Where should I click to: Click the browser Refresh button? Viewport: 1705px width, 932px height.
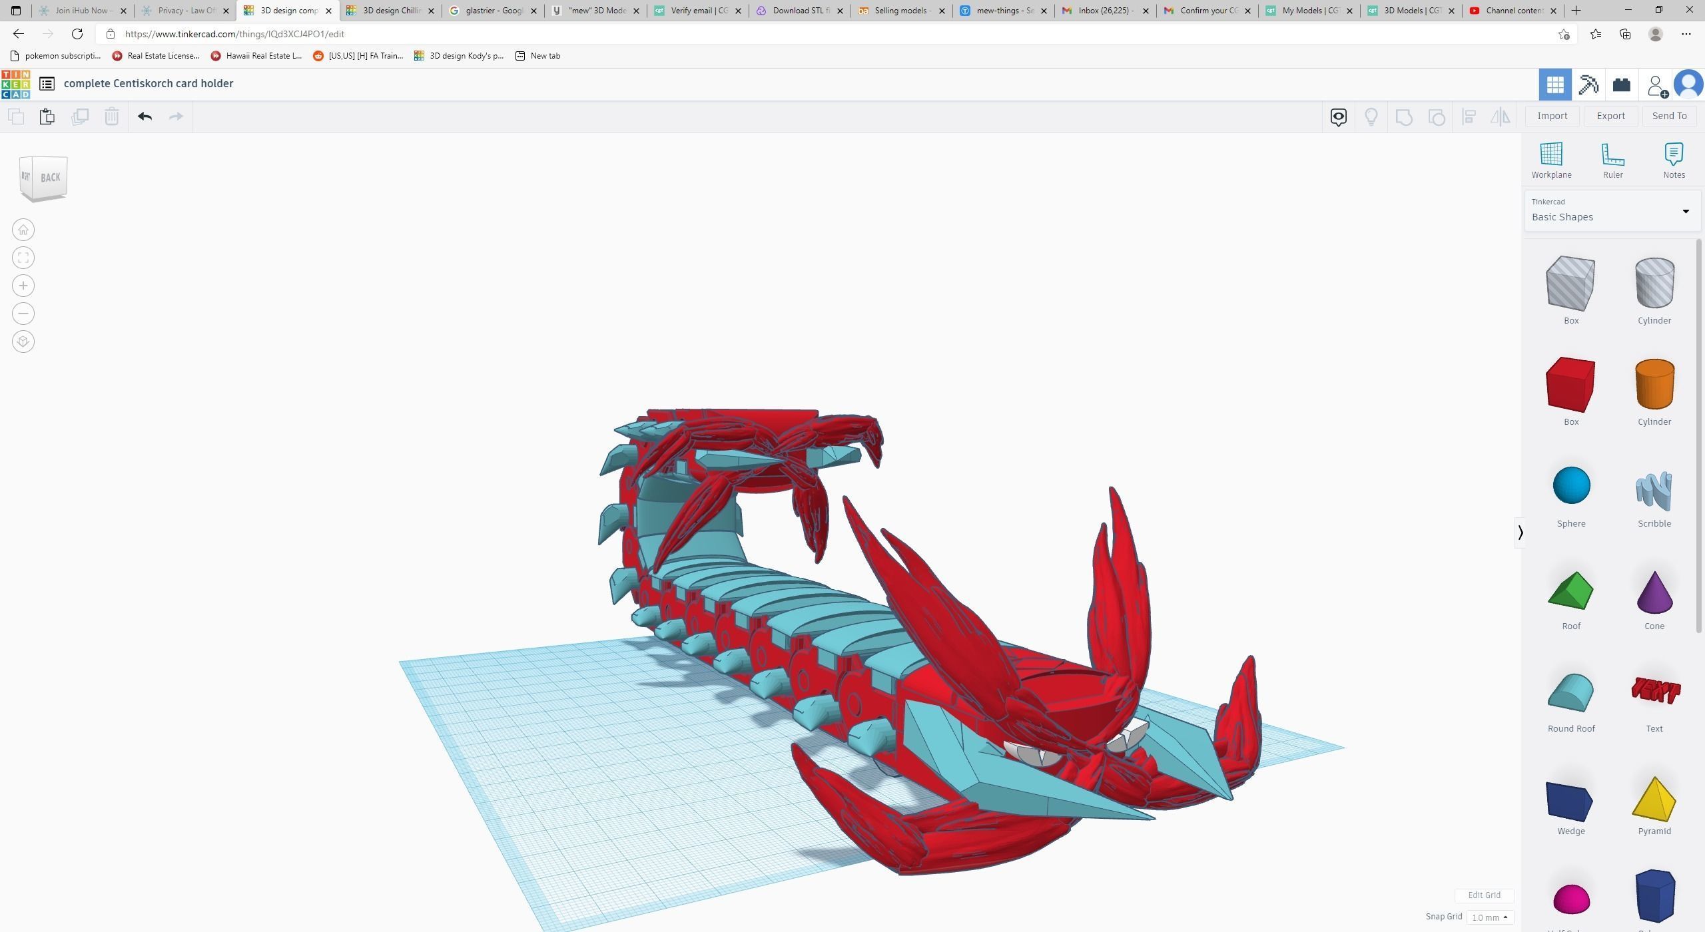click(77, 34)
